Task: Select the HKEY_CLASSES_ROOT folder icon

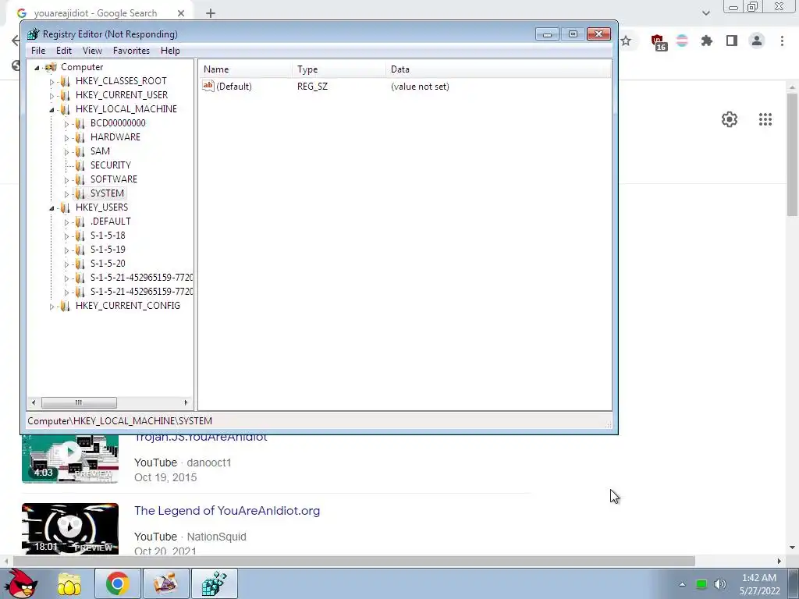Action: point(66,81)
